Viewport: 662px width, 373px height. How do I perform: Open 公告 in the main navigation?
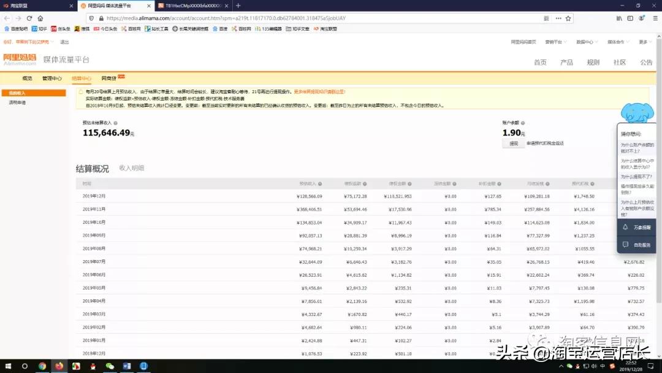pos(646,62)
